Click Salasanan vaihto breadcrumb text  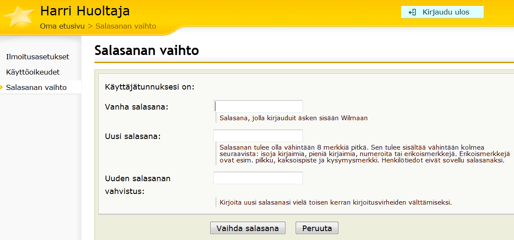(x=126, y=26)
